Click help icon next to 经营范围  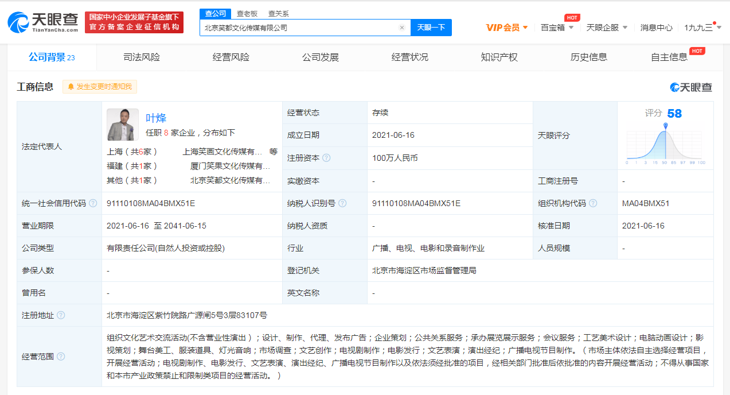click(61, 357)
